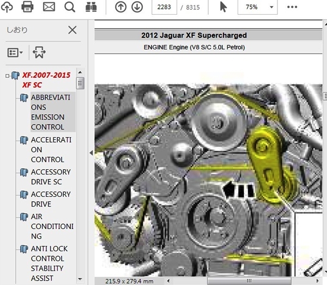The image size is (327, 285).
Task: Go to previous page with up arrow
Action: pos(121,7)
